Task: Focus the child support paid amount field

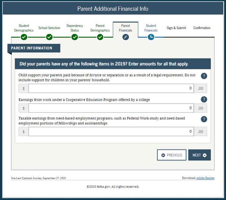Action: tap(111, 88)
